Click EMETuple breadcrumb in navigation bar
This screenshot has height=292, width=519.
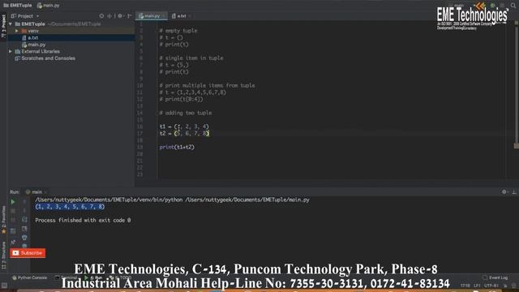[x=18, y=6]
